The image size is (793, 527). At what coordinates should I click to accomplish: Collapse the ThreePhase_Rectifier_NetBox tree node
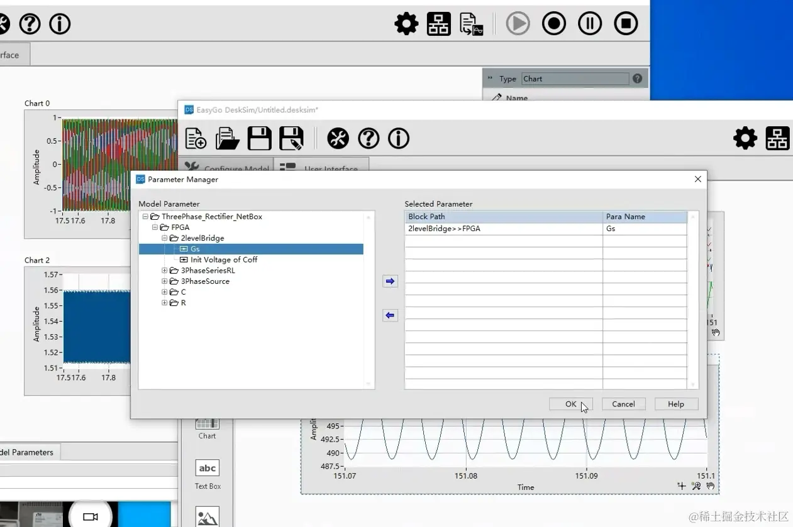tap(145, 217)
